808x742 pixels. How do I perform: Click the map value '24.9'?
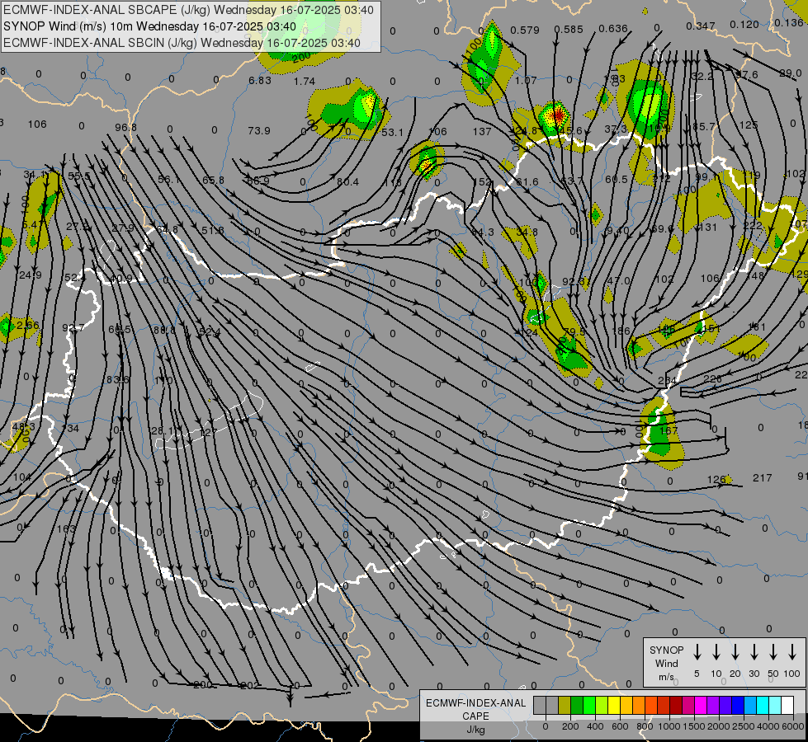point(30,275)
